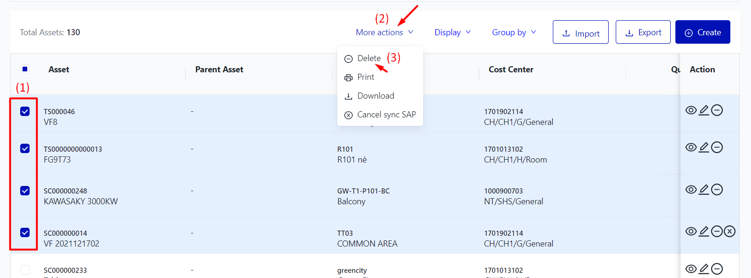Open the More actions dropdown
The height and width of the screenshot is (278, 751).
[384, 32]
